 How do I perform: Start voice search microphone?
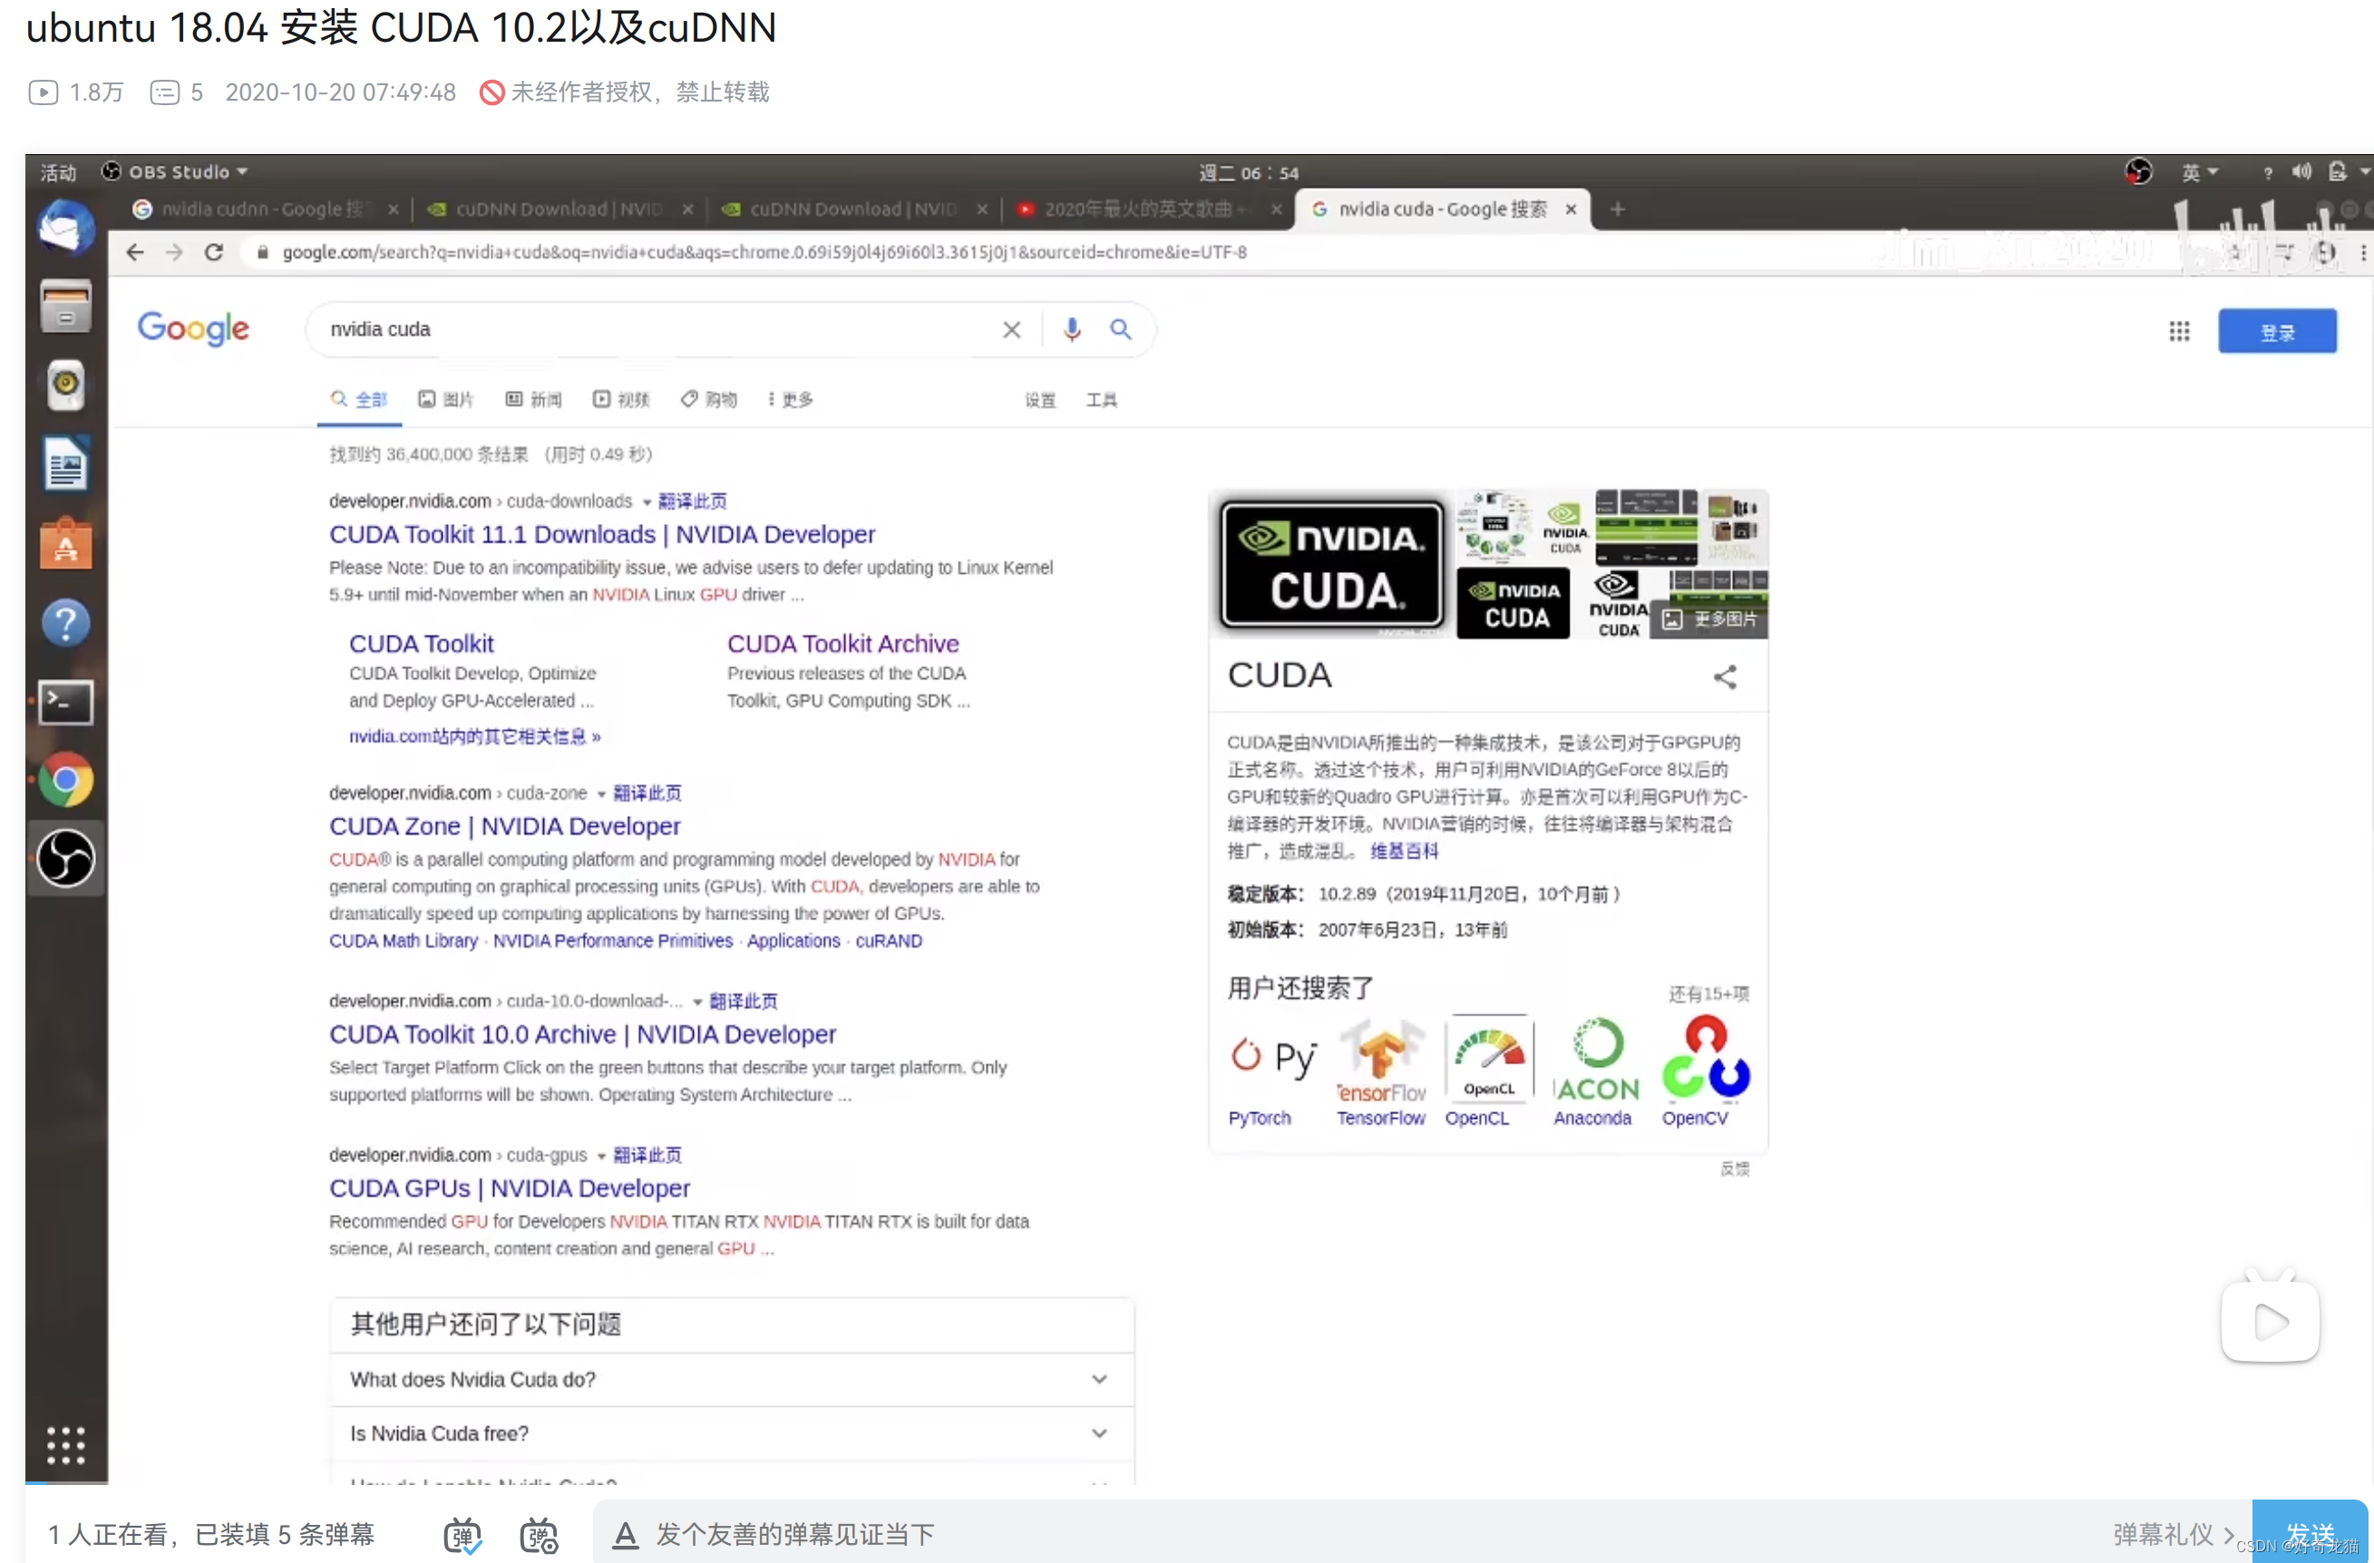click(1072, 329)
